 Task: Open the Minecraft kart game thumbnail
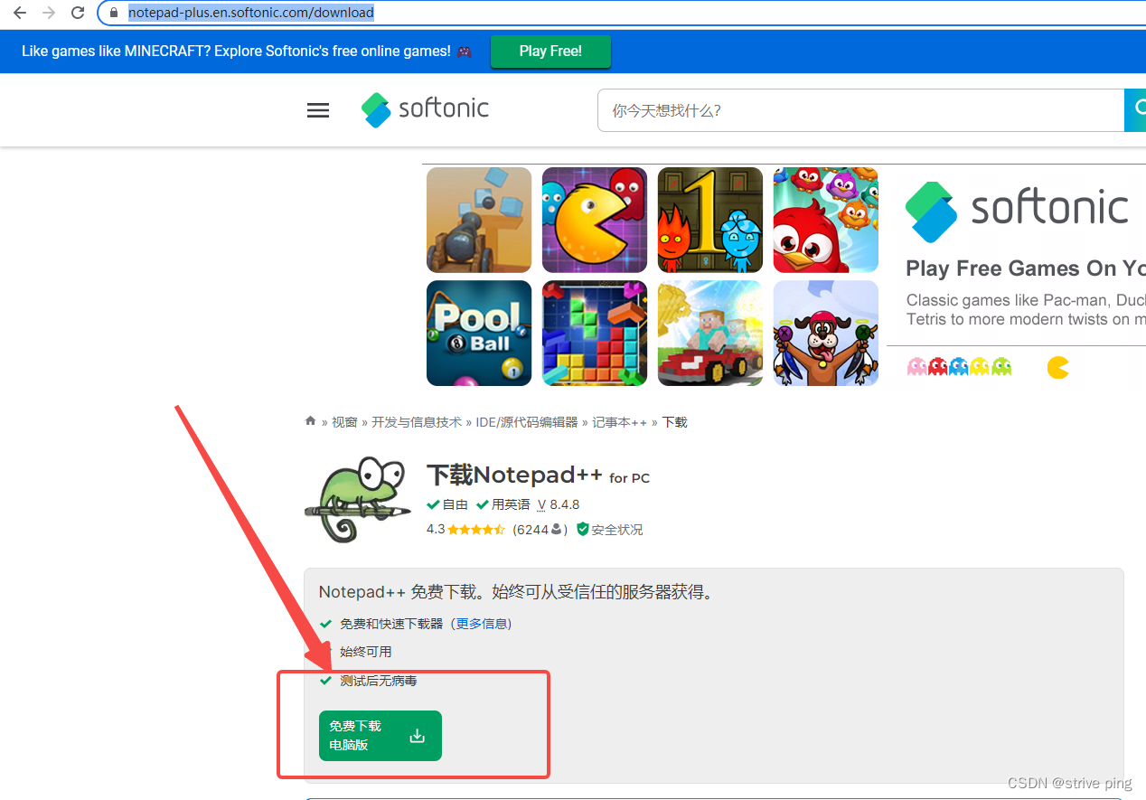710,333
